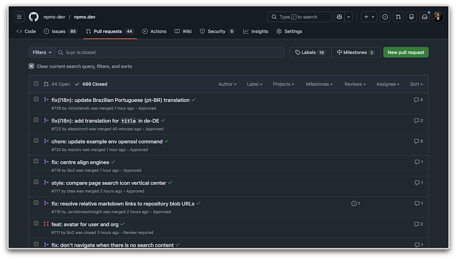Open the hamburger navigation menu
Screen dimensions: 457x259
(x=19, y=17)
